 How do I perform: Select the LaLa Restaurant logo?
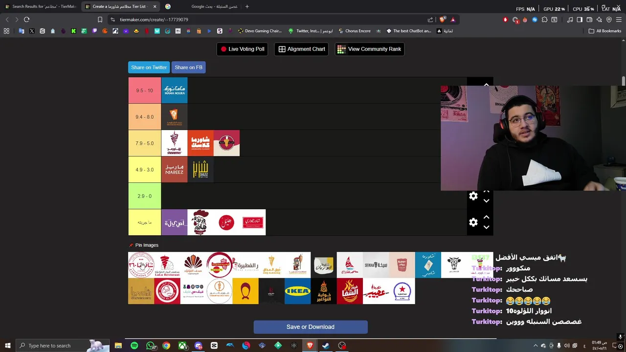[x=167, y=265]
